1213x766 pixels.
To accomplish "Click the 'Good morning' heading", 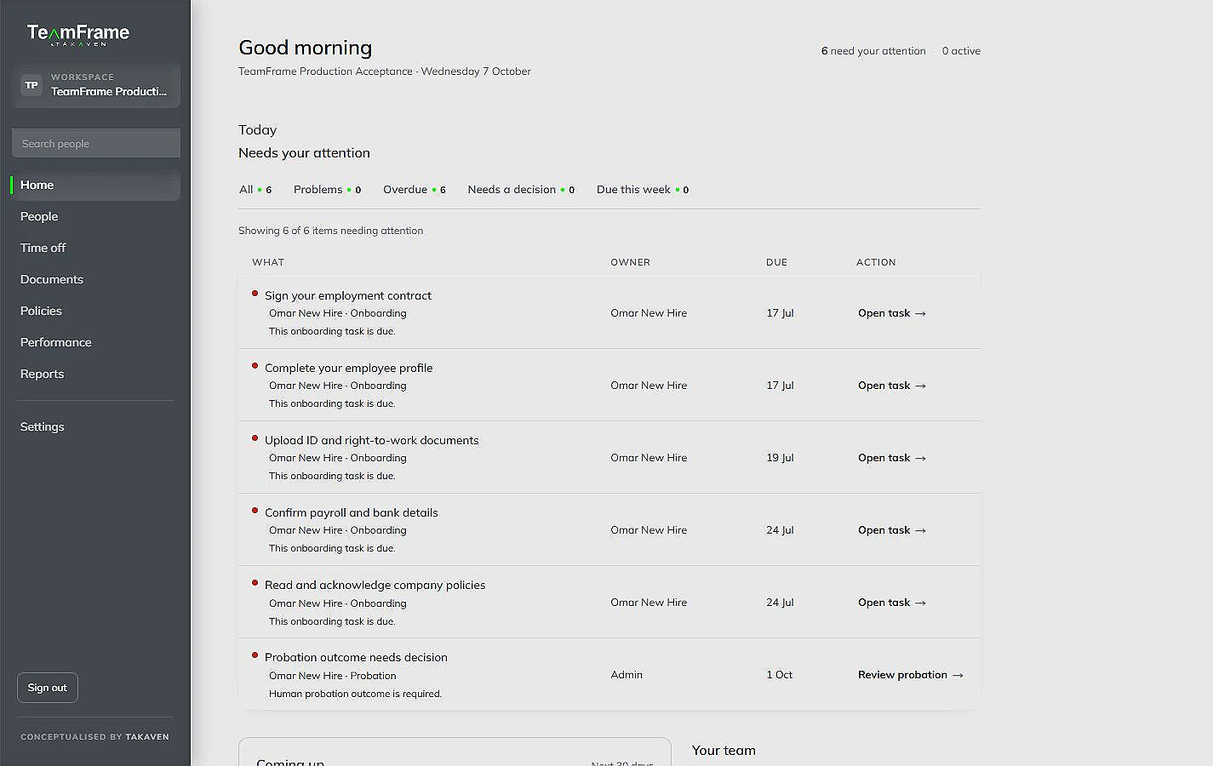I will [x=306, y=48].
